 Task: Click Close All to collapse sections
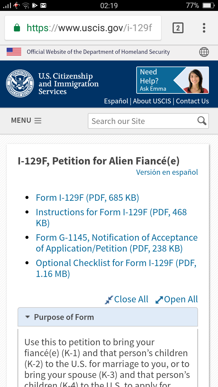[x=127, y=299]
